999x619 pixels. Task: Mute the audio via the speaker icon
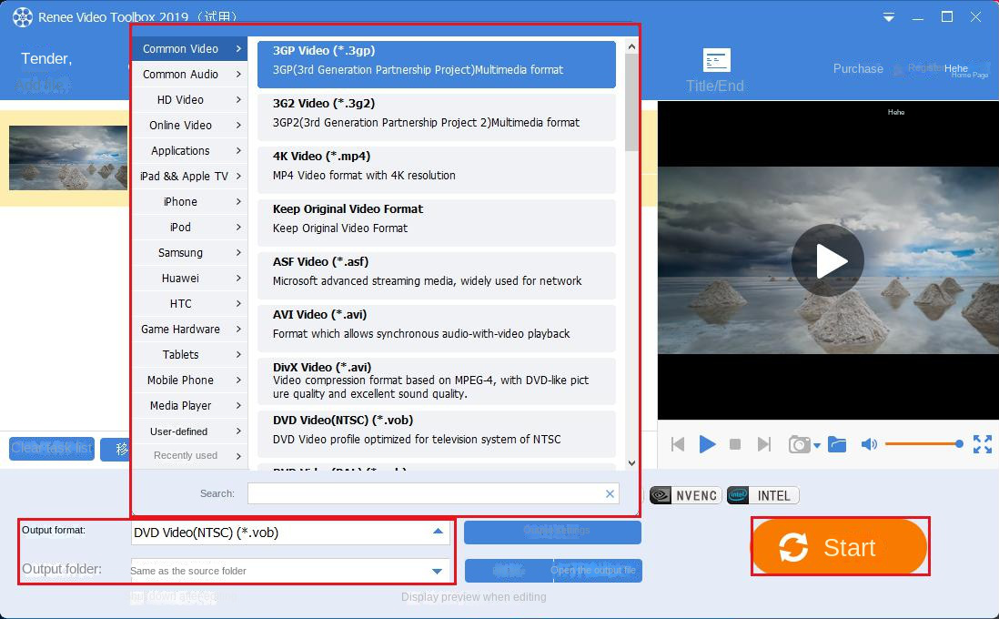pos(868,444)
